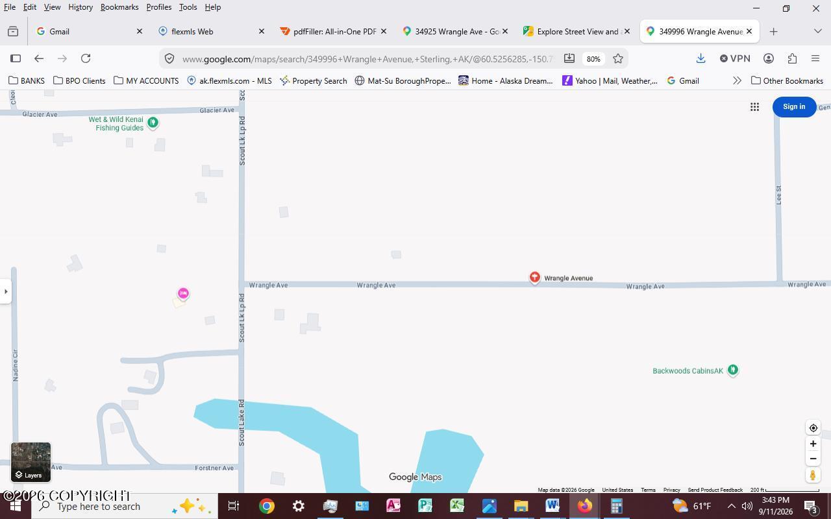The width and height of the screenshot is (831, 519).
Task: Click the install/save page icon in address bar
Action: coord(569,58)
